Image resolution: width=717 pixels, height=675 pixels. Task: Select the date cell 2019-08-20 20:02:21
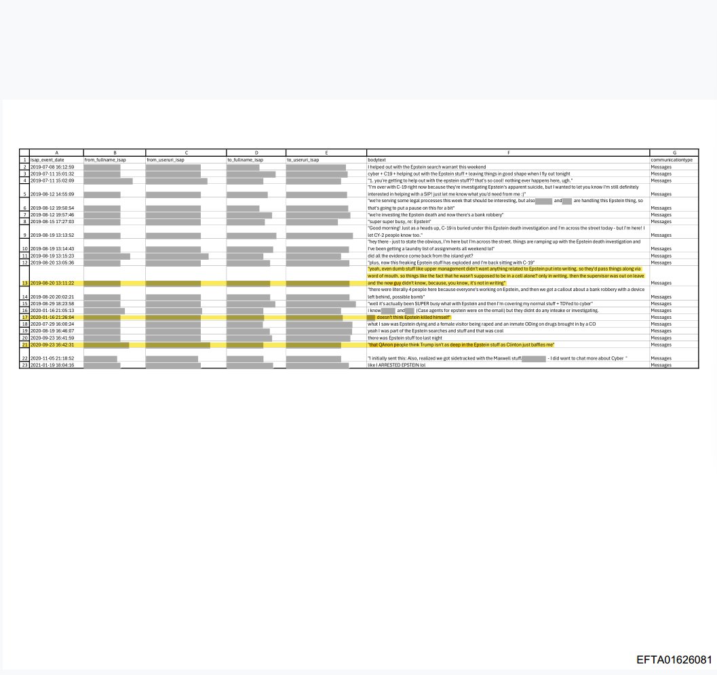(x=57, y=293)
